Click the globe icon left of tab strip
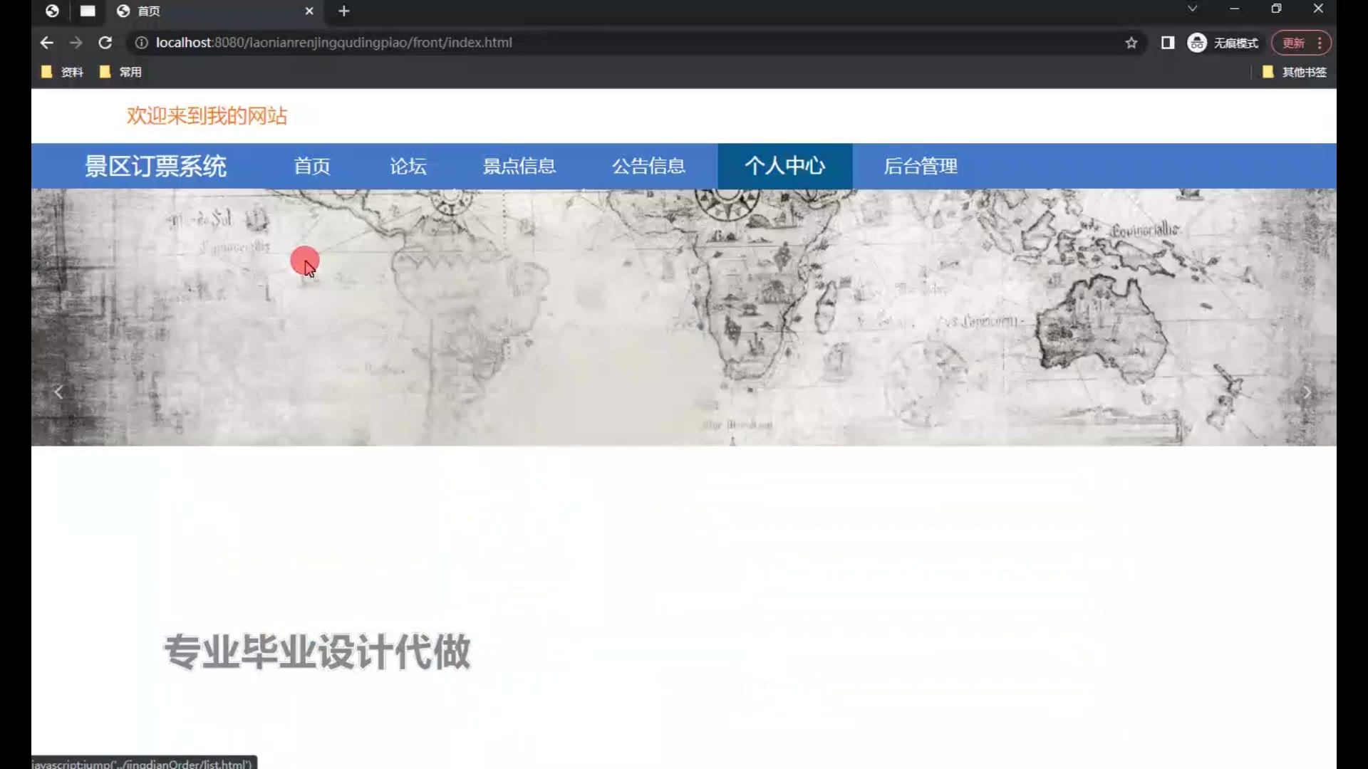 pos(52,11)
